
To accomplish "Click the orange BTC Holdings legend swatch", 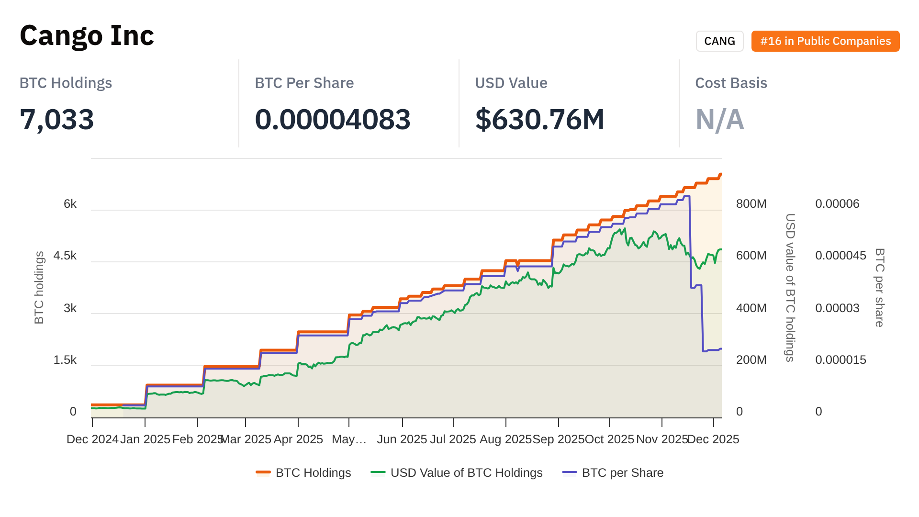I will 263,472.
